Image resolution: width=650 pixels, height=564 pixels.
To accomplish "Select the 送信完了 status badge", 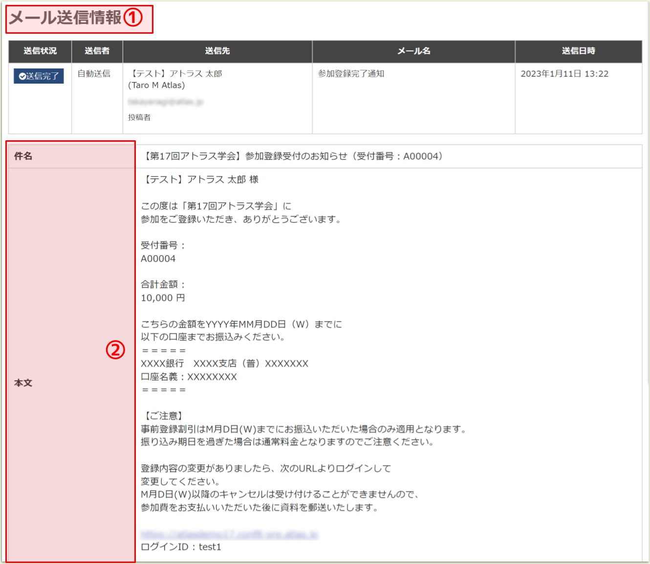I will (x=39, y=76).
